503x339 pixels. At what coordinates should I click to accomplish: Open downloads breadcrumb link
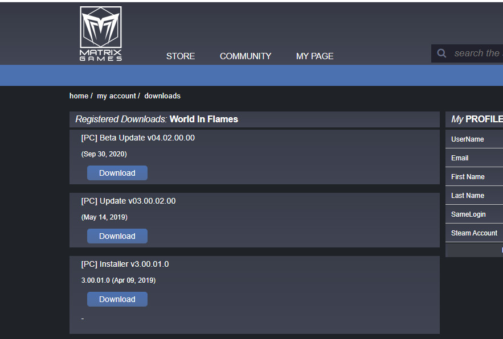tap(162, 96)
